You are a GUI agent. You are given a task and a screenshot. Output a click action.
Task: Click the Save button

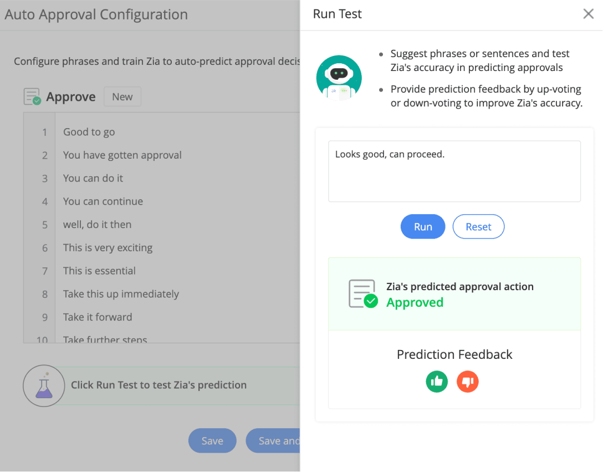[212, 441]
